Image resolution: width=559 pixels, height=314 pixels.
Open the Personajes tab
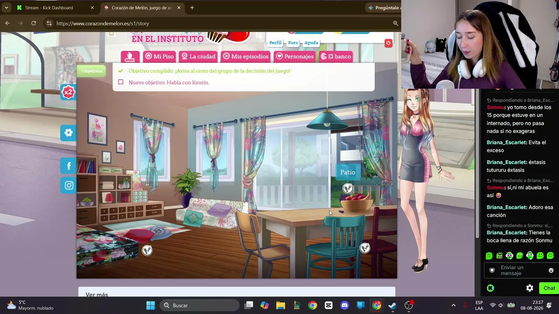click(x=294, y=57)
